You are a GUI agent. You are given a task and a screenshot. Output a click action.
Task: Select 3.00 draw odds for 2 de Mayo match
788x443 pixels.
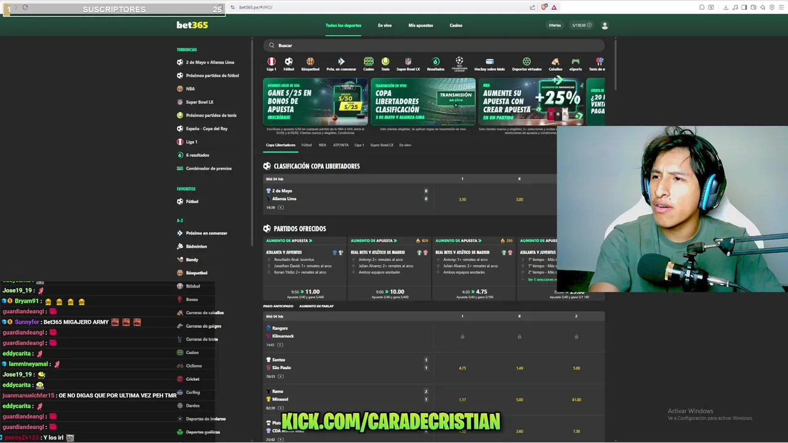click(x=519, y=199)
